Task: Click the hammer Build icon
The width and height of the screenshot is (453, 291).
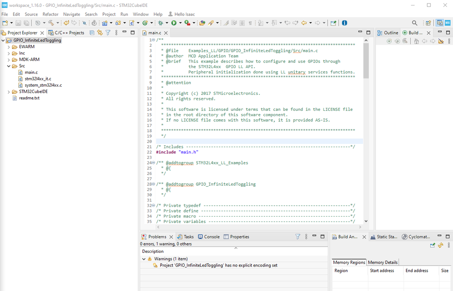Action: pyautogui.click(x=51, y=23)
